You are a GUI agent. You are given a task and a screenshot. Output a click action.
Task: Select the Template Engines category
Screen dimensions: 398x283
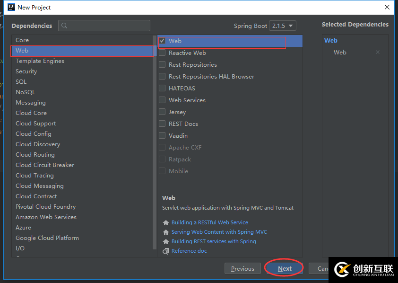(40, 61)
